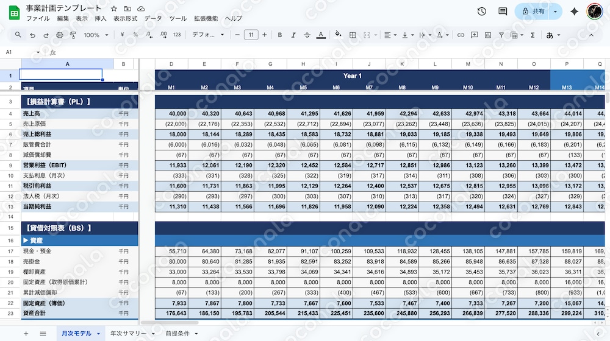The image size is (610, 341).
Task: Open Gemini sparkle assistant
Action: point(574,12)
